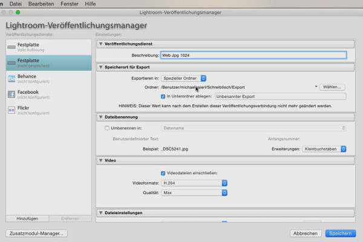Open the Videoformate H.264 dropdown
363x242 pixels.
(x=194, y=183)
